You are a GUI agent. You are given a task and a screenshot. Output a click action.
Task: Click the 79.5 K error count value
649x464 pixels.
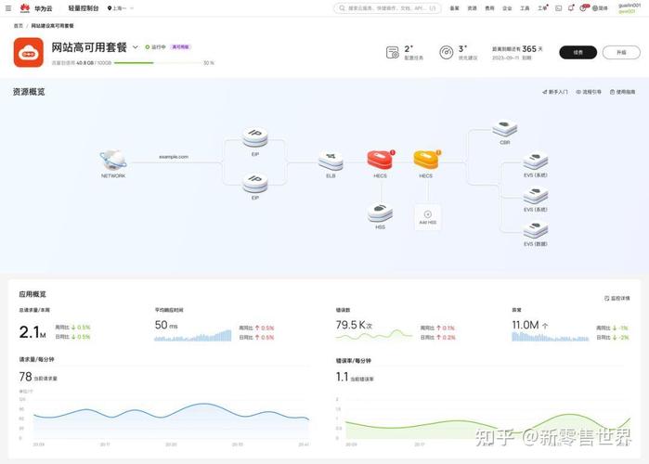[x=354, y=325]
